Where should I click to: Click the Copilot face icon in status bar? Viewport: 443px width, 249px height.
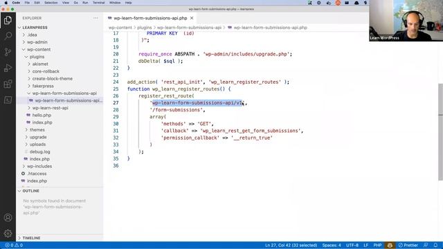(390, 246)
